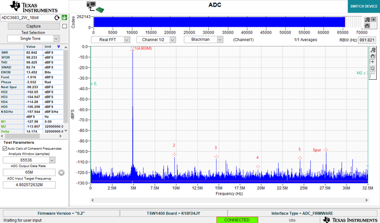This screenshot has height=223, width=380.
Task: Select the pan hand tool for FFT graph
Action: 373,56
